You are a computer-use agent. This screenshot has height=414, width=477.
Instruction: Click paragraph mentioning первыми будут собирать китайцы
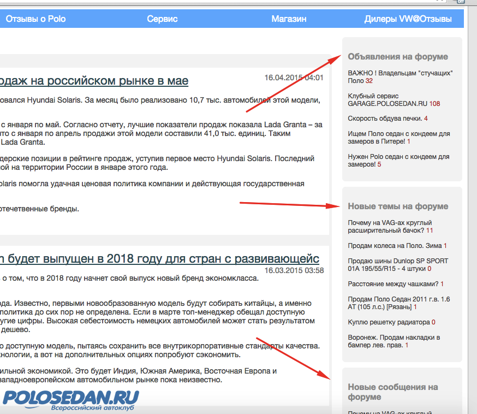click(157, 316)
